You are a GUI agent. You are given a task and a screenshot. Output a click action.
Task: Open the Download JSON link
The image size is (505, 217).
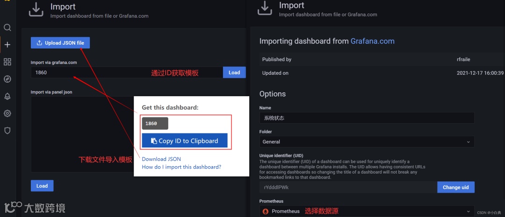click(161, 159)
